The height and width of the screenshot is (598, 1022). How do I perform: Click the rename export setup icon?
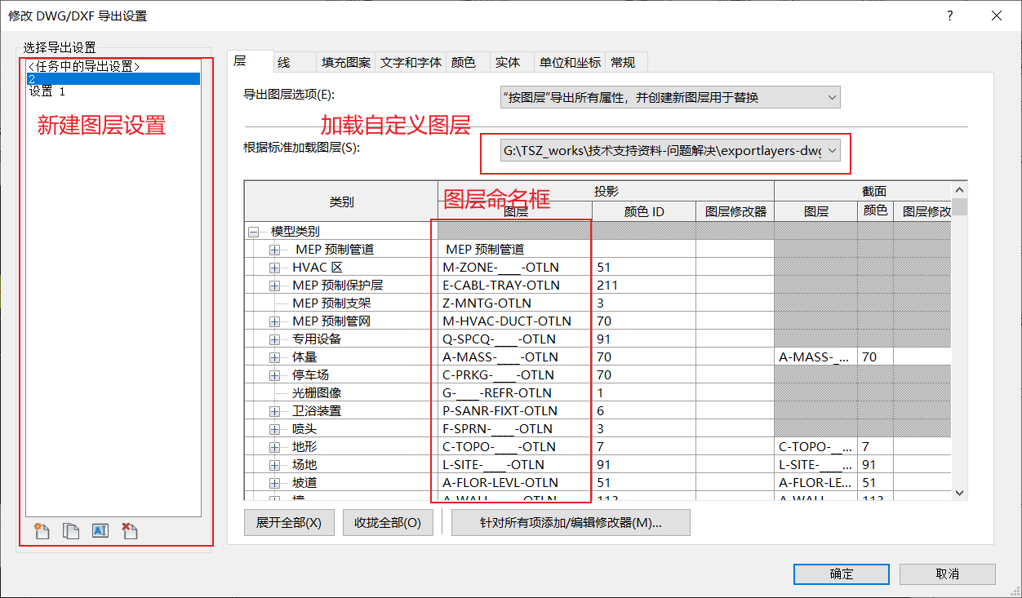pos(100,531)
